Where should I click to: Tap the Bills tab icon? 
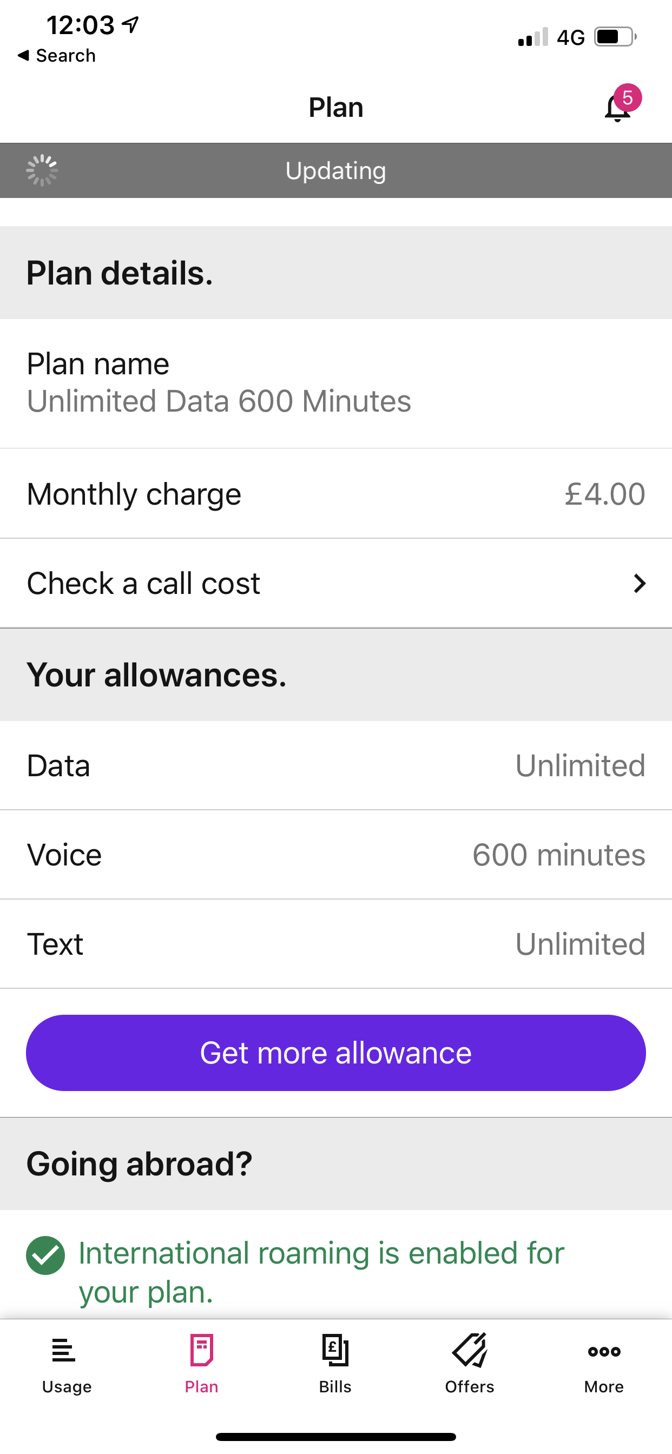pos(335,1350)
